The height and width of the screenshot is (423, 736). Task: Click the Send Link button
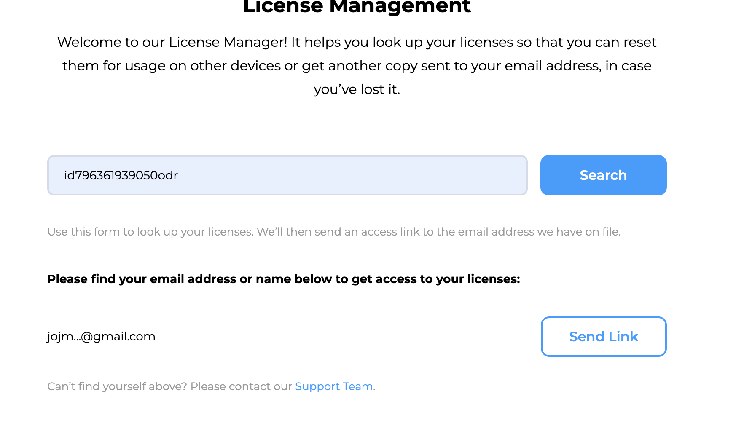click(604, 337)
